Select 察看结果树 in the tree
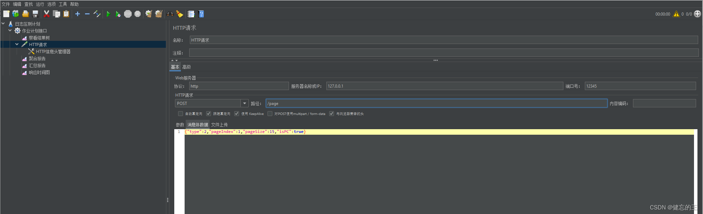Image resolution: width=703 pixels, height=214 pixels. point(39,38)
